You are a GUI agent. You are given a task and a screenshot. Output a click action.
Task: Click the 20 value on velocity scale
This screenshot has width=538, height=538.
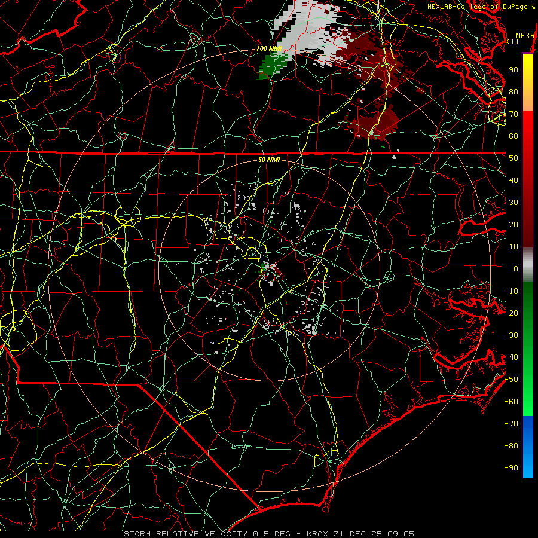click(513, 224)
